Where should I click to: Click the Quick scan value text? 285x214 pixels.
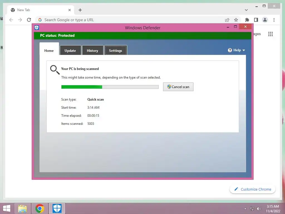[x=96, y=99]
